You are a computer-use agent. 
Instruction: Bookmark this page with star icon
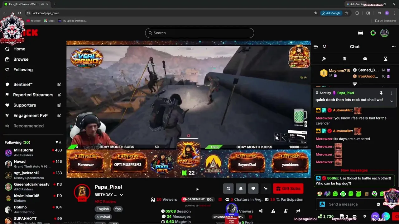click(346, 13)
